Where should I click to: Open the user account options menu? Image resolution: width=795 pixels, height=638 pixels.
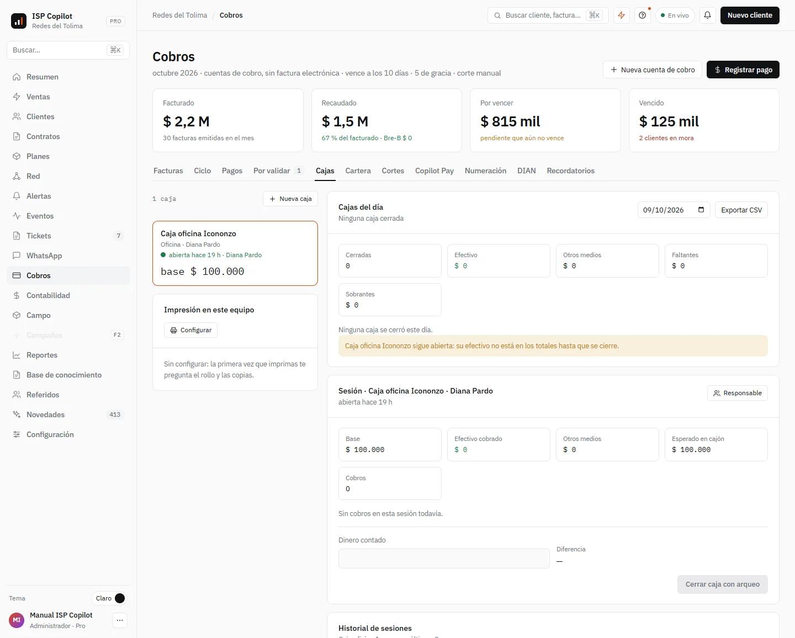click(120, 620)
